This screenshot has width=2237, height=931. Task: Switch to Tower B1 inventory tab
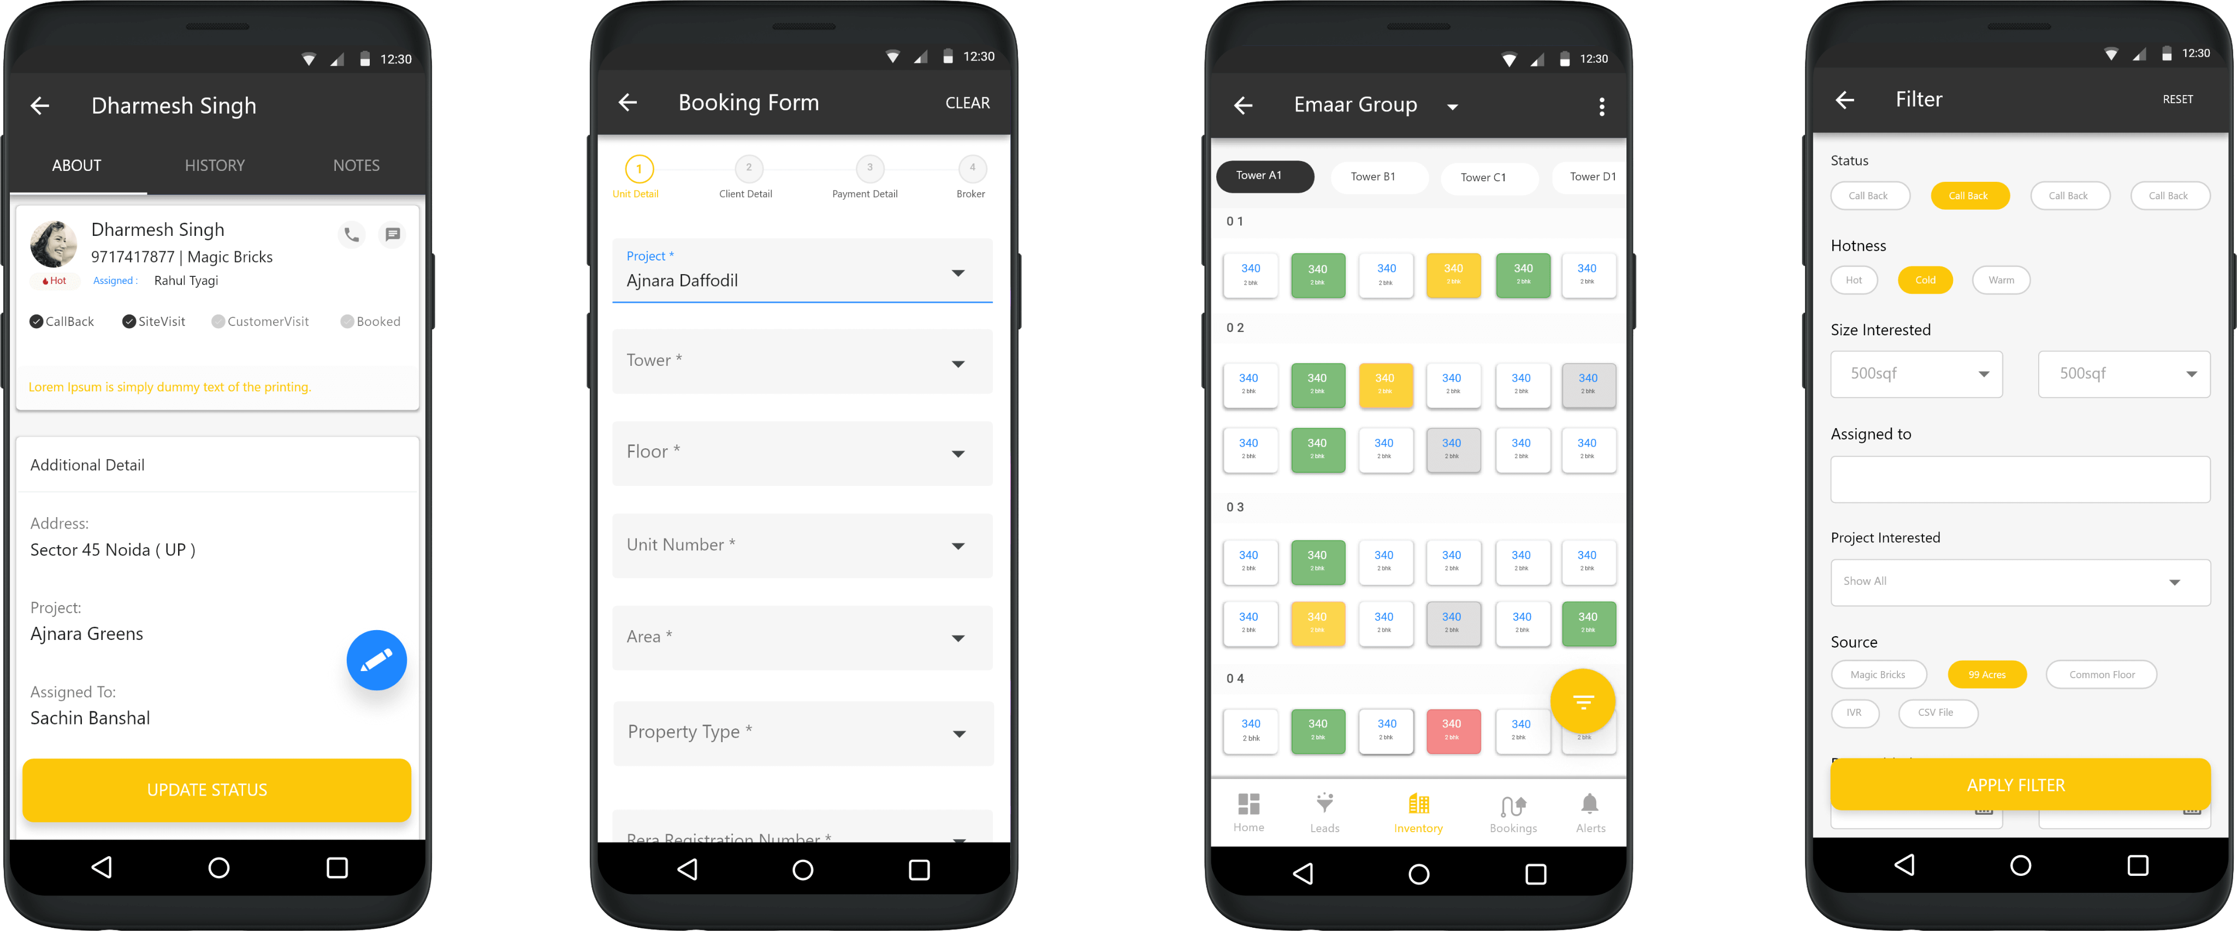pyautogui.click(x=1370, y=175)
